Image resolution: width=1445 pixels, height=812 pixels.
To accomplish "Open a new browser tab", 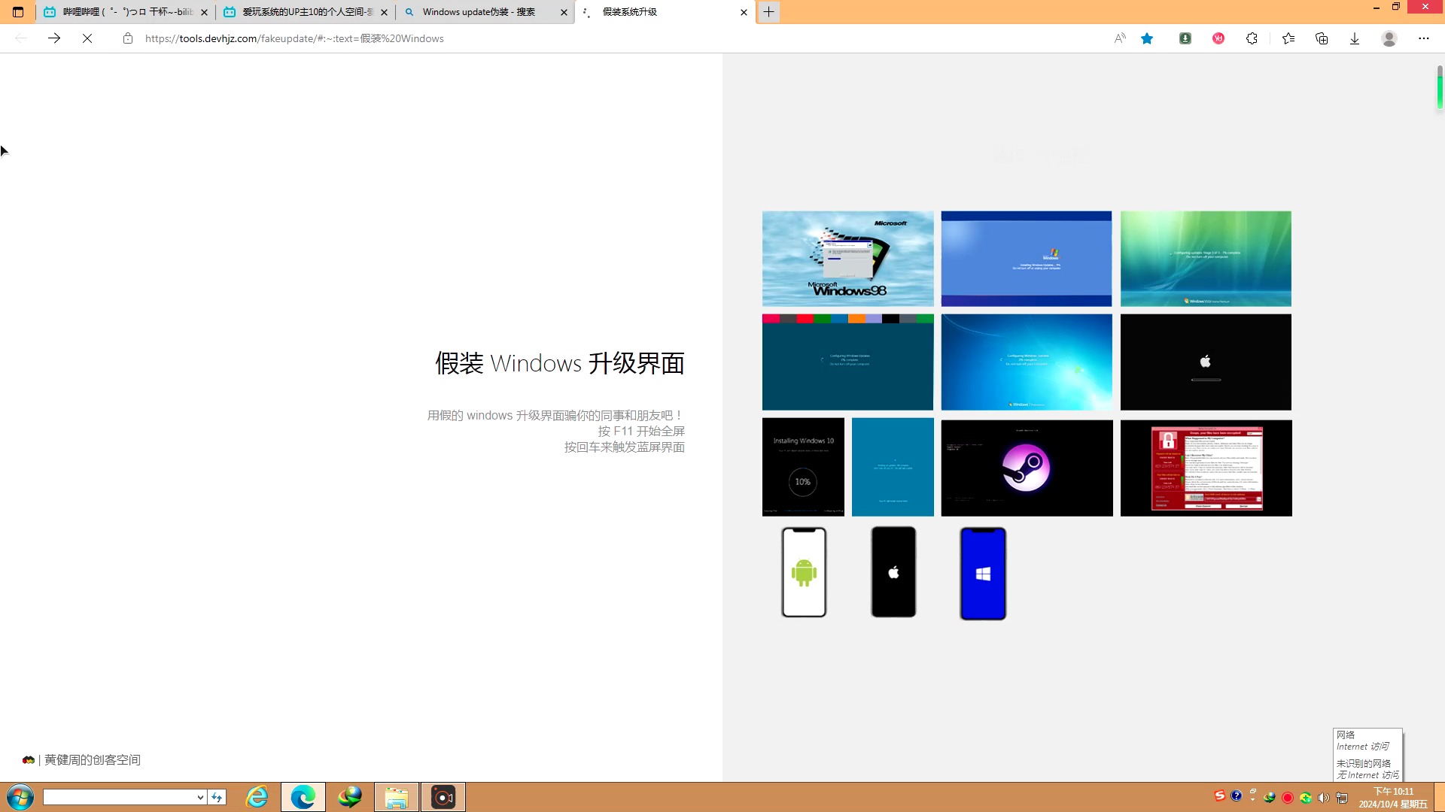I will [768, 12].
